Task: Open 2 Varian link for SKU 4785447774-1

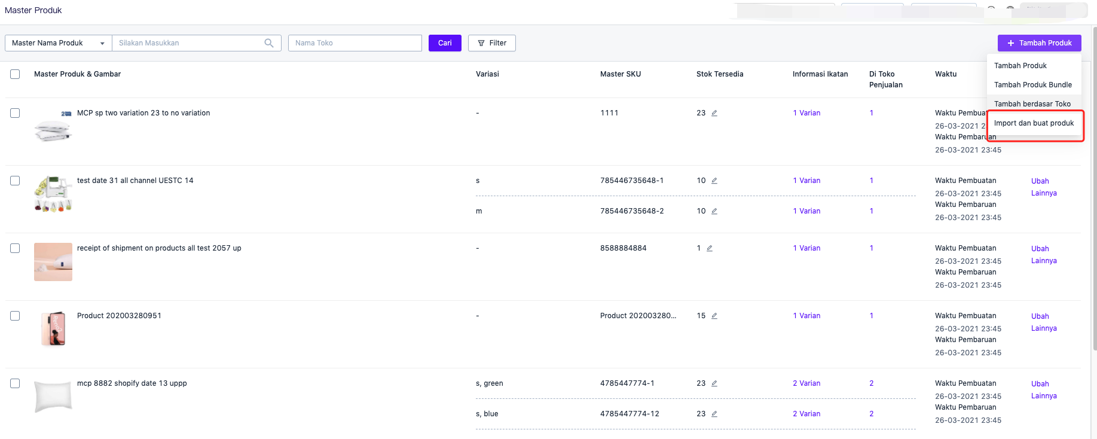Action: point(806,383)
